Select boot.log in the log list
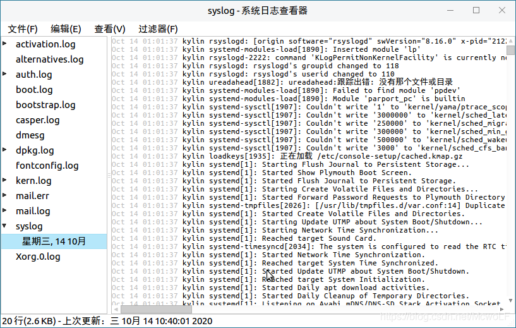 click(34, 90)
